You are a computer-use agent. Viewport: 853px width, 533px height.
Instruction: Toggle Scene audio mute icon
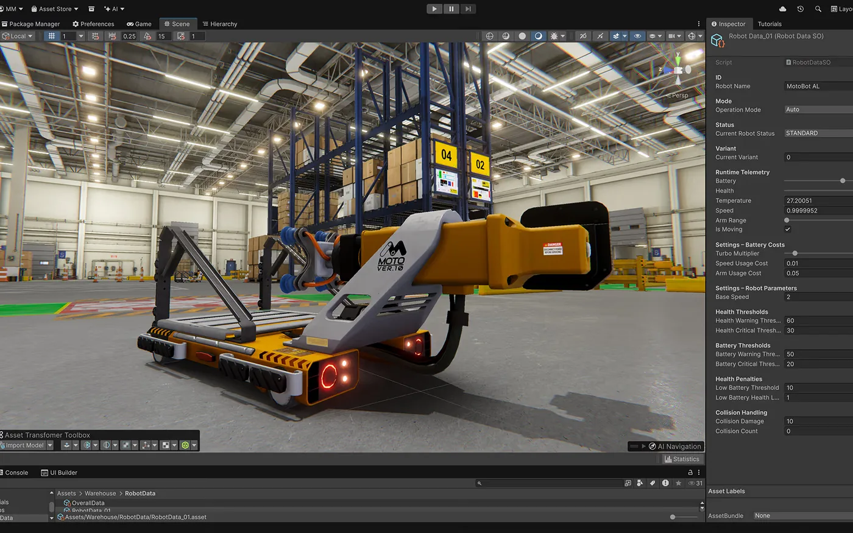[600, 36]
